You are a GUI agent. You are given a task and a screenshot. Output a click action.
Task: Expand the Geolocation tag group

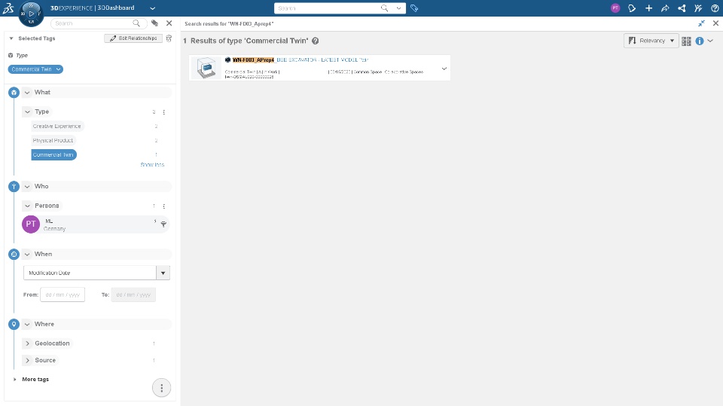tap(28, 343)
